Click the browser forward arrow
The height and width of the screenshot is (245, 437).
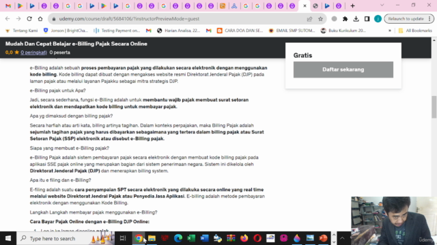click(18, 19)
